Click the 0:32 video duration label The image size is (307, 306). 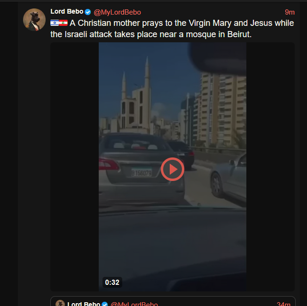tap(112, 282)
